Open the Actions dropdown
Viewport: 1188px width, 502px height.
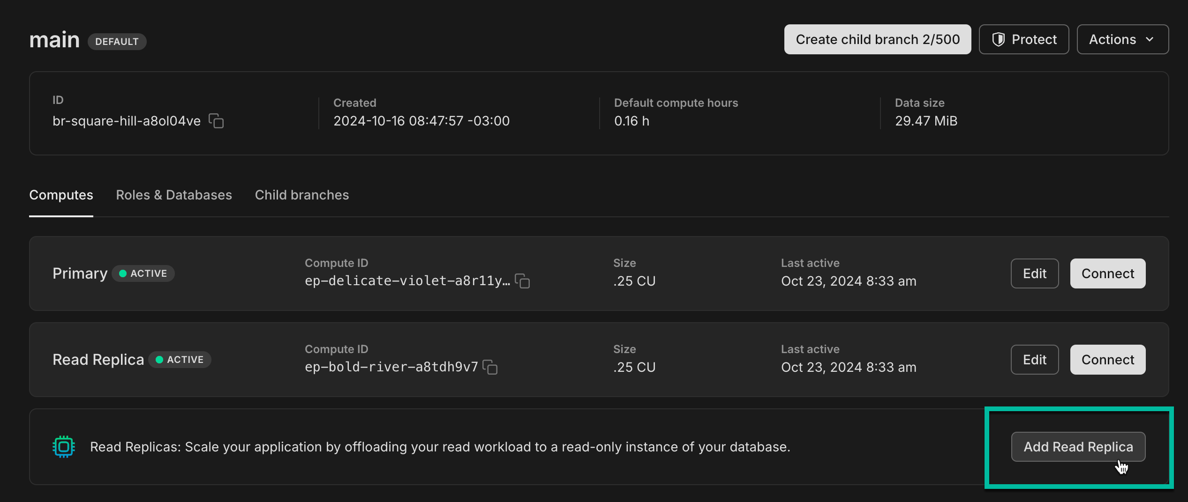1122,39
